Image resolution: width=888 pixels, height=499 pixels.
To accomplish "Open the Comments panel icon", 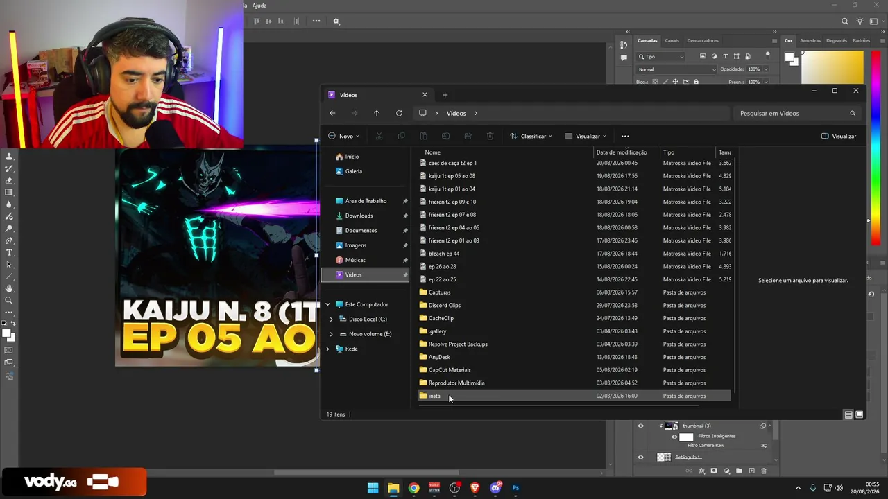I will (624, 58).
